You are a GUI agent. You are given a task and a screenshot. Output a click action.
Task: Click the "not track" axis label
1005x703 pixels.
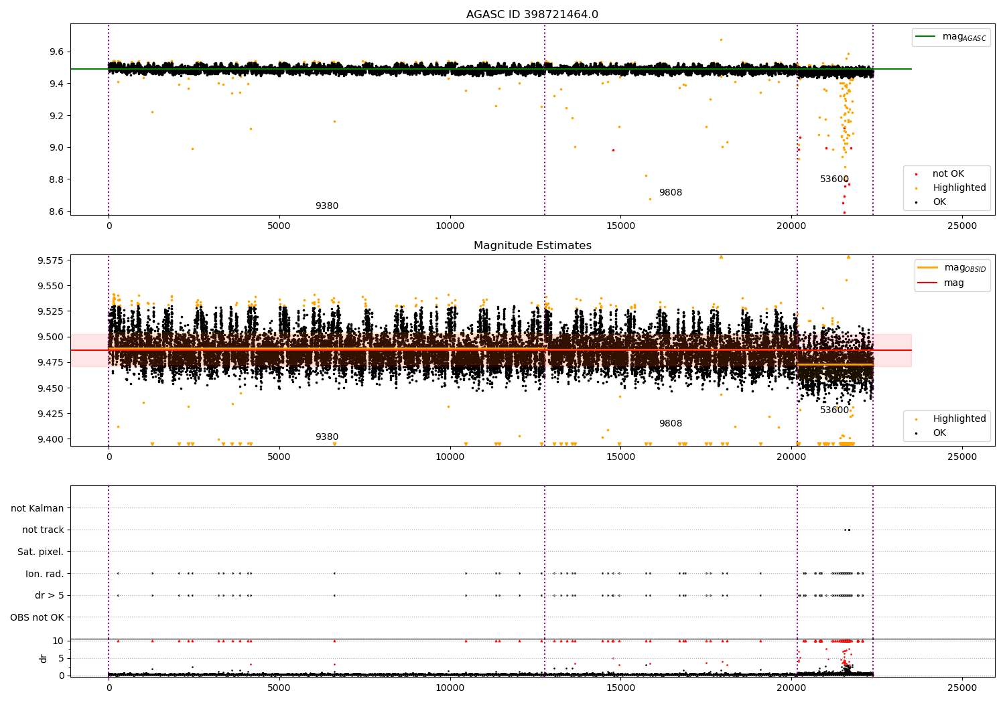tap(43, 530)
